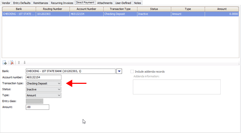This screenshot has height=133, width=241.
Task: Select the Direct Payment tab
Action: coord(85,2)
